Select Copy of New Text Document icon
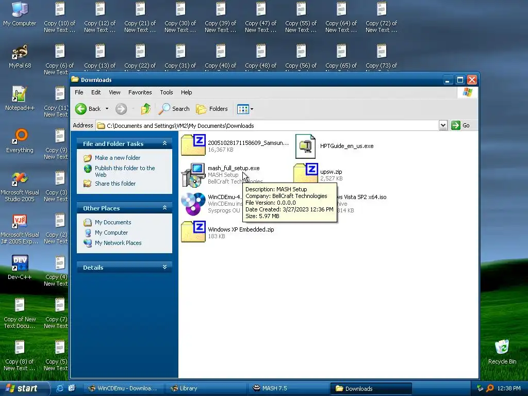Viewport: 528px width, 396px height. (x=20, y=305)
